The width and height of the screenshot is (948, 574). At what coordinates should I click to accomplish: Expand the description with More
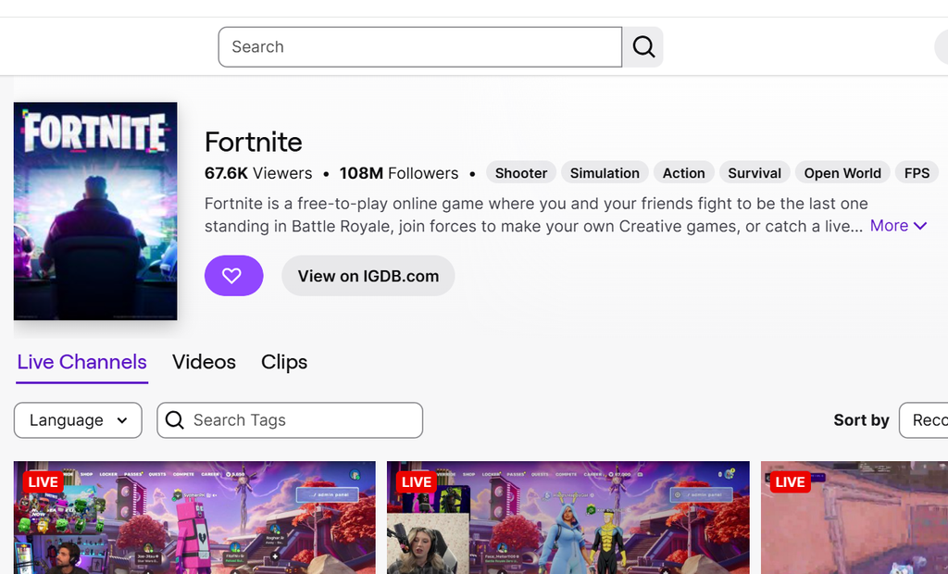coord(898,226)
